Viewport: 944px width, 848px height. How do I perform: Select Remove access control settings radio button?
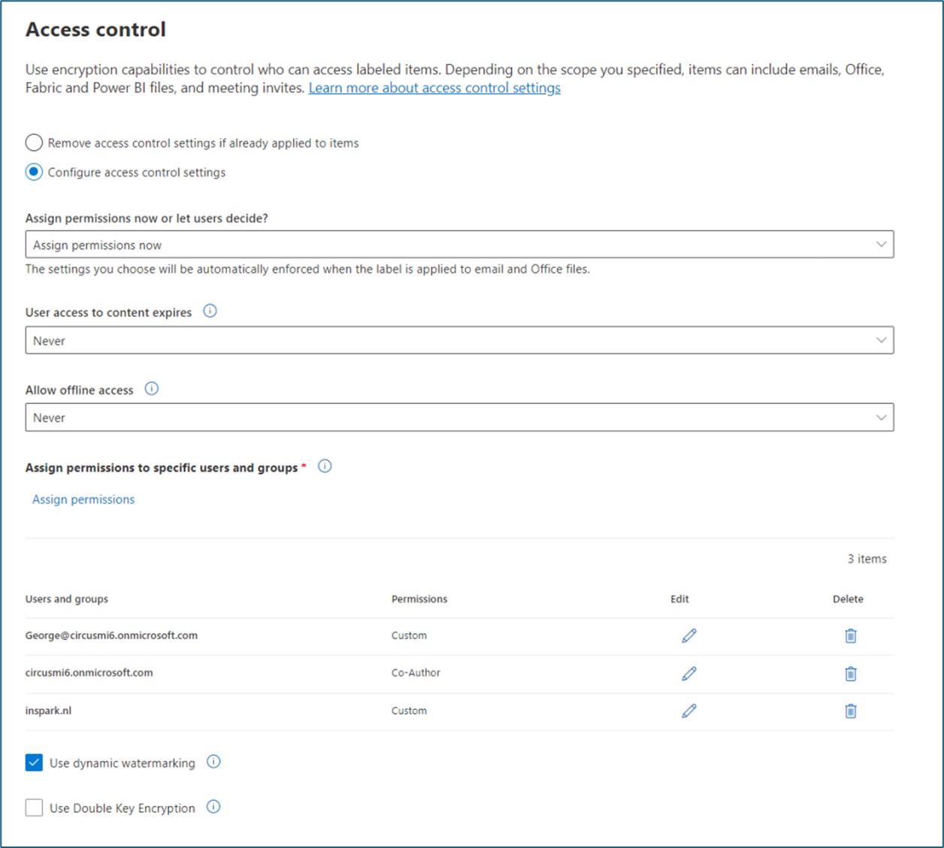point(34,142)
